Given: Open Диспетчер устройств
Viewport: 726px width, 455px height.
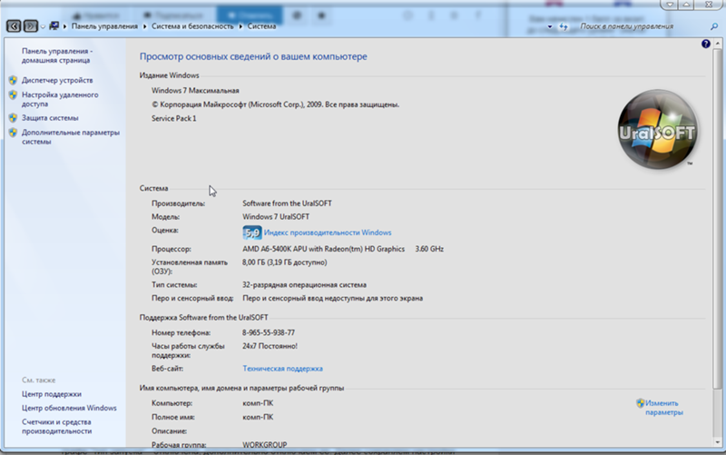Looking at the screenshot, I should (x=57, y=80).
